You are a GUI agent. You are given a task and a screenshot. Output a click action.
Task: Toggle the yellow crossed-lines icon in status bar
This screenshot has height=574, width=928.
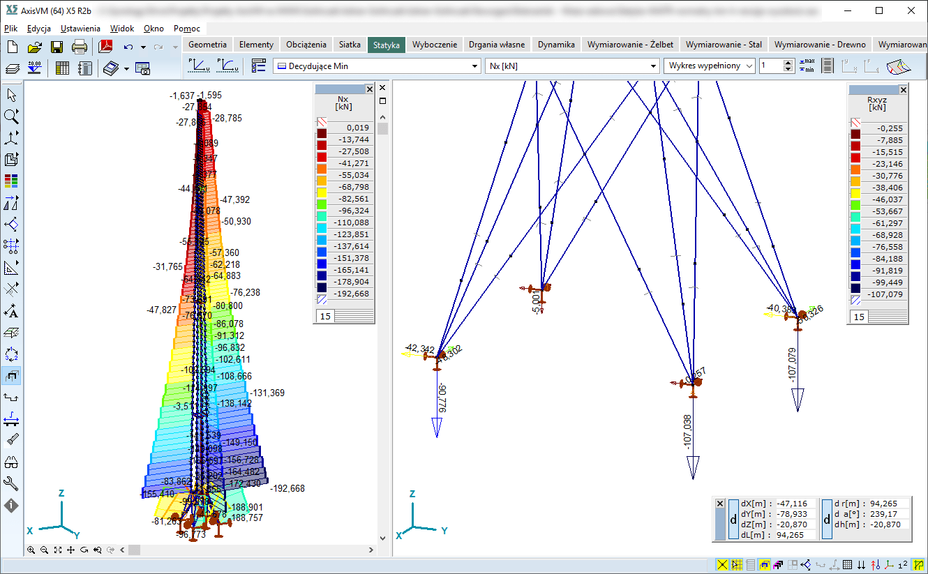point(722,565)
